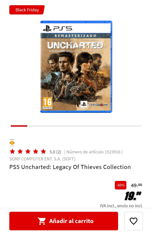Click the third red rating star
This screenshot has height=232, width=152.
click(x=28, y=152)
